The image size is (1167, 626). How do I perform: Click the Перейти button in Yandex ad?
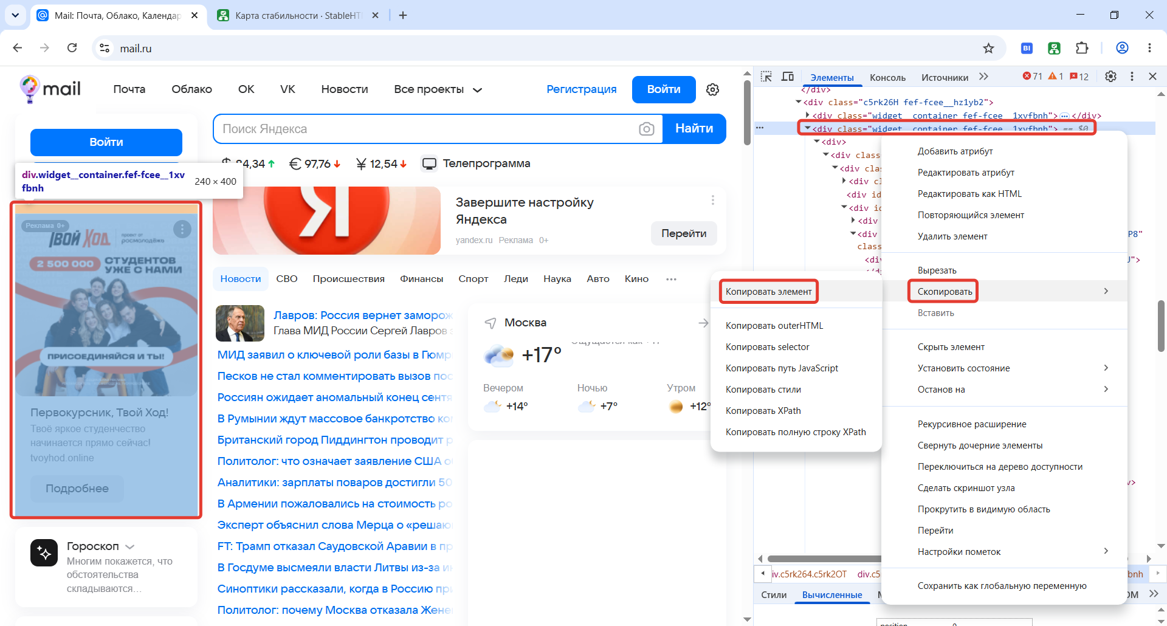click(x=684, y=233)
